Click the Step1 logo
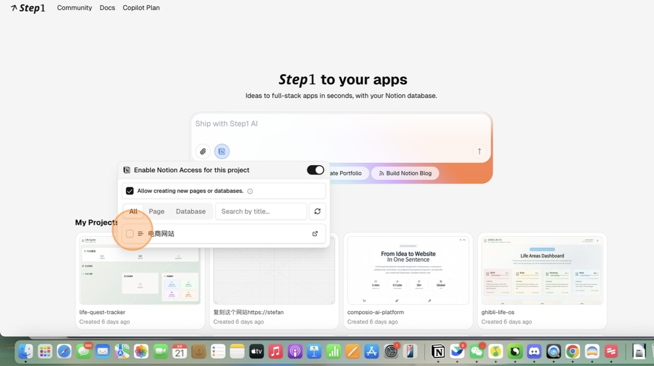 tap(28, 8)
